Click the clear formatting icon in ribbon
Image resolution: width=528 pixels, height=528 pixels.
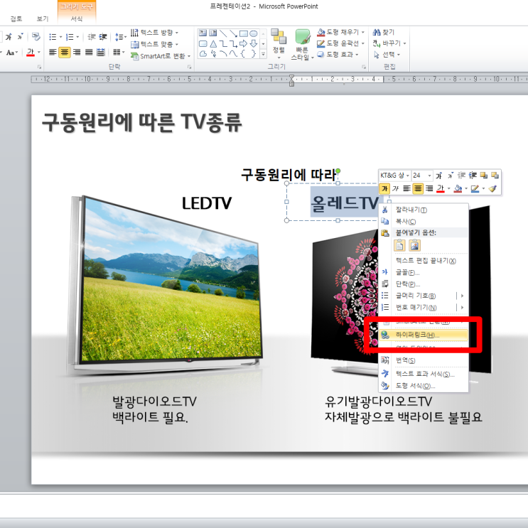[x=36, y=36]
